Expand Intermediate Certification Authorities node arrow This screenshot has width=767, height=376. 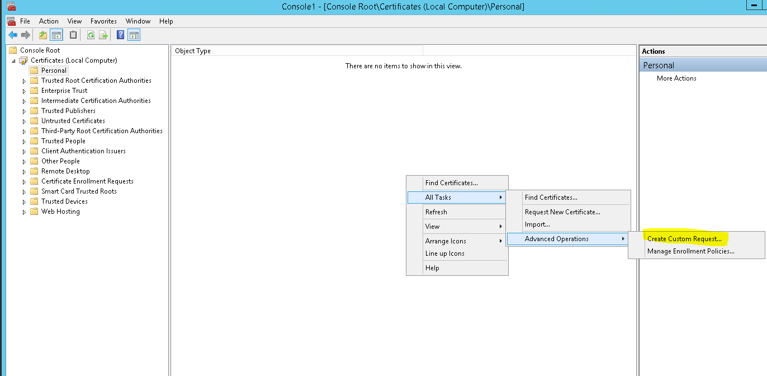pyautogui.click(x=24, y=101)
